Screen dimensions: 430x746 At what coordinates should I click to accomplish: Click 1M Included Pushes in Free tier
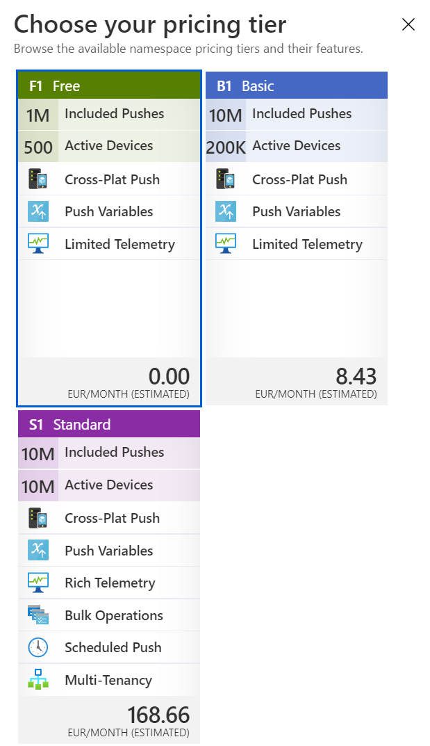point(109,114)
